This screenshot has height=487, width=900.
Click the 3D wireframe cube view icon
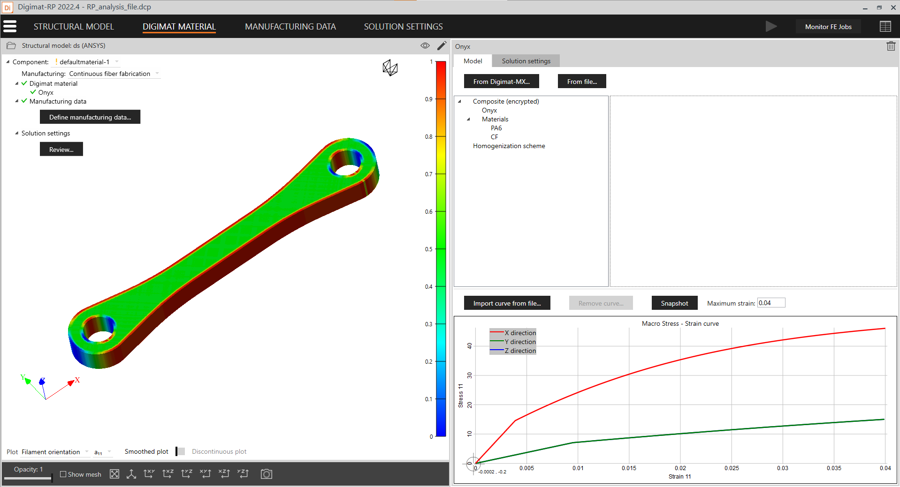390,68
